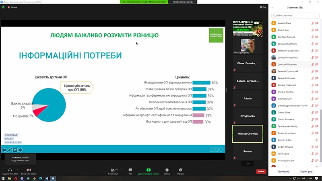Click video-off camera icon for Оксана Гуцаленко
Screen dimensions: 322x181
(x=317, y=85)
